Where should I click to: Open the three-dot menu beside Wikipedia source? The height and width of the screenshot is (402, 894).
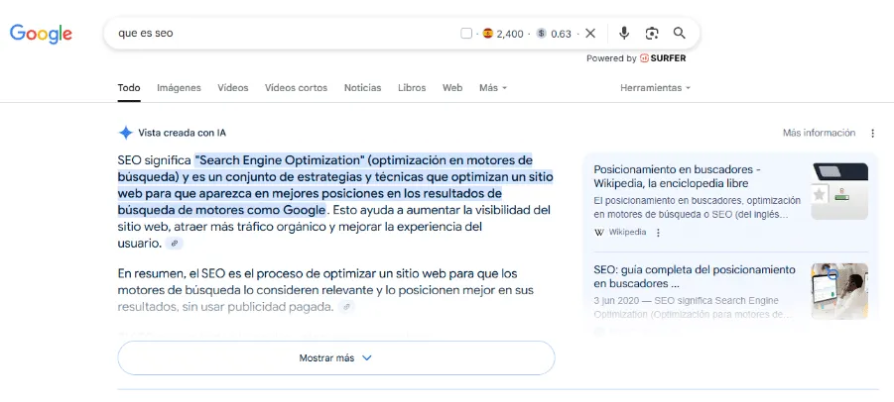[x=659, y=233]
